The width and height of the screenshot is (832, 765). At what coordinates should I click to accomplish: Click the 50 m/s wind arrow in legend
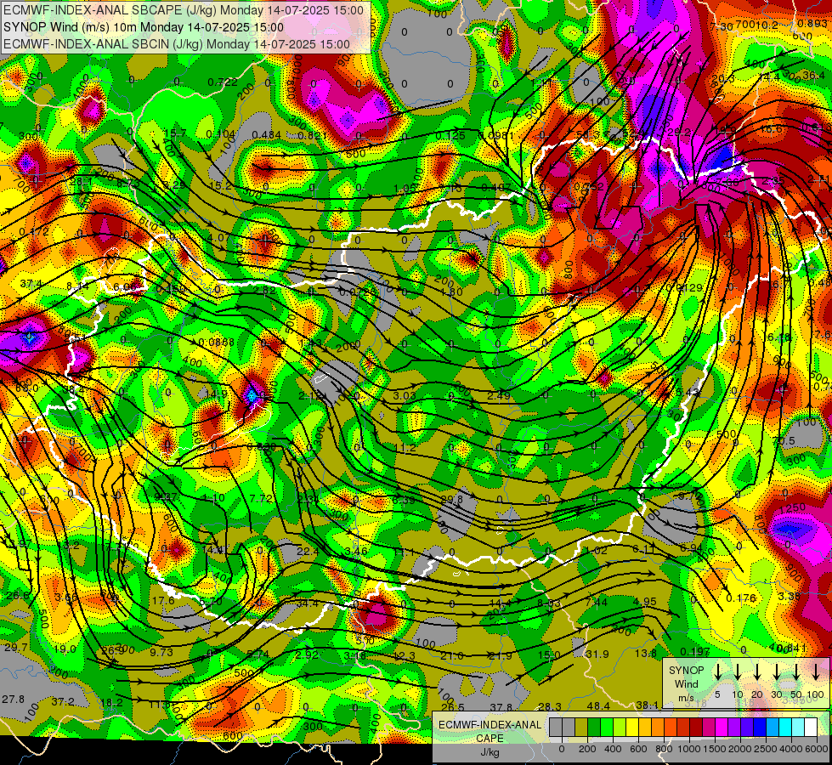[796, 671]
